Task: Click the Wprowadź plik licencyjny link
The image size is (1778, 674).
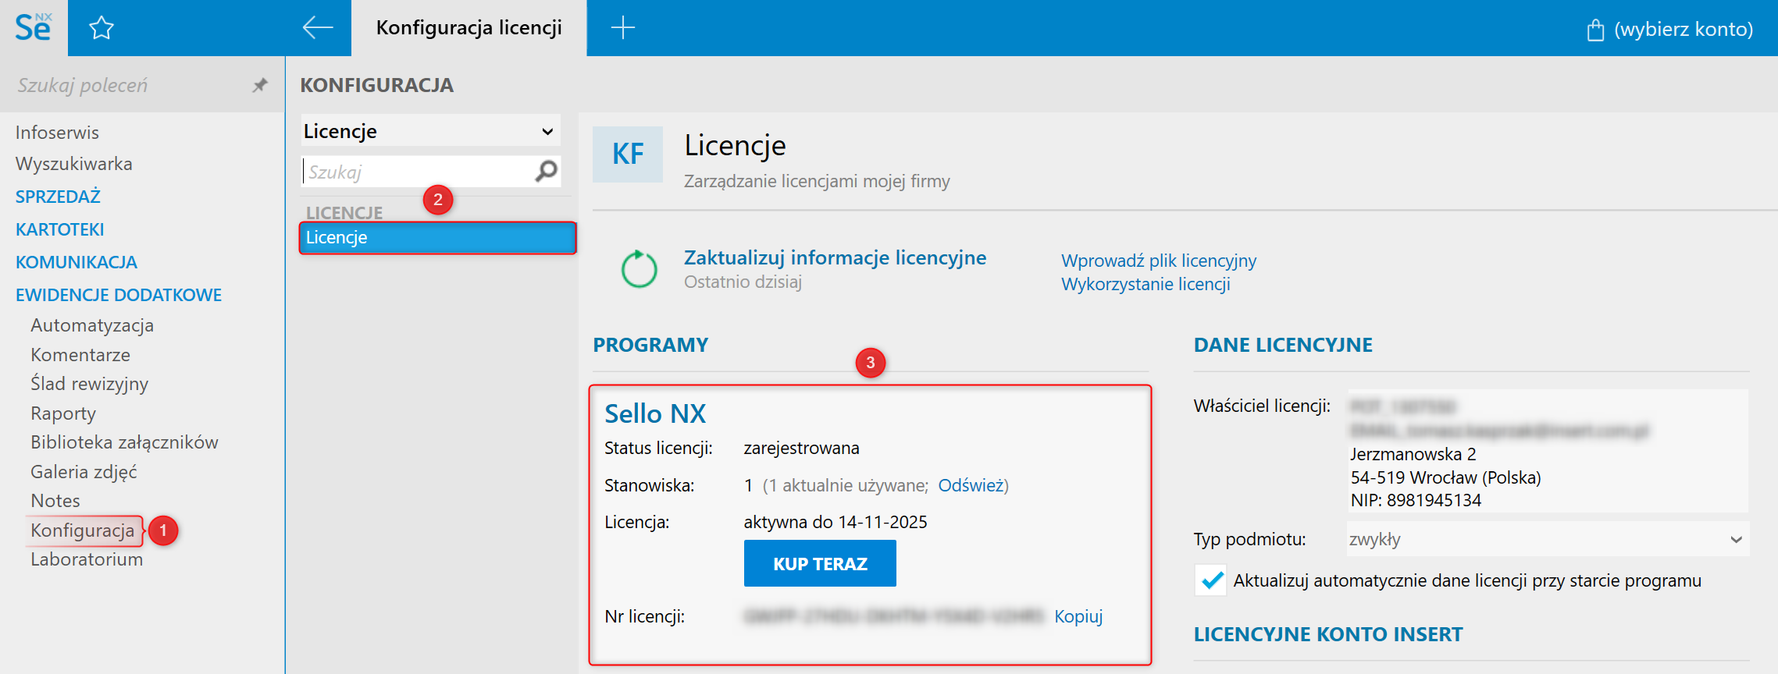Action: point(1158,261)
